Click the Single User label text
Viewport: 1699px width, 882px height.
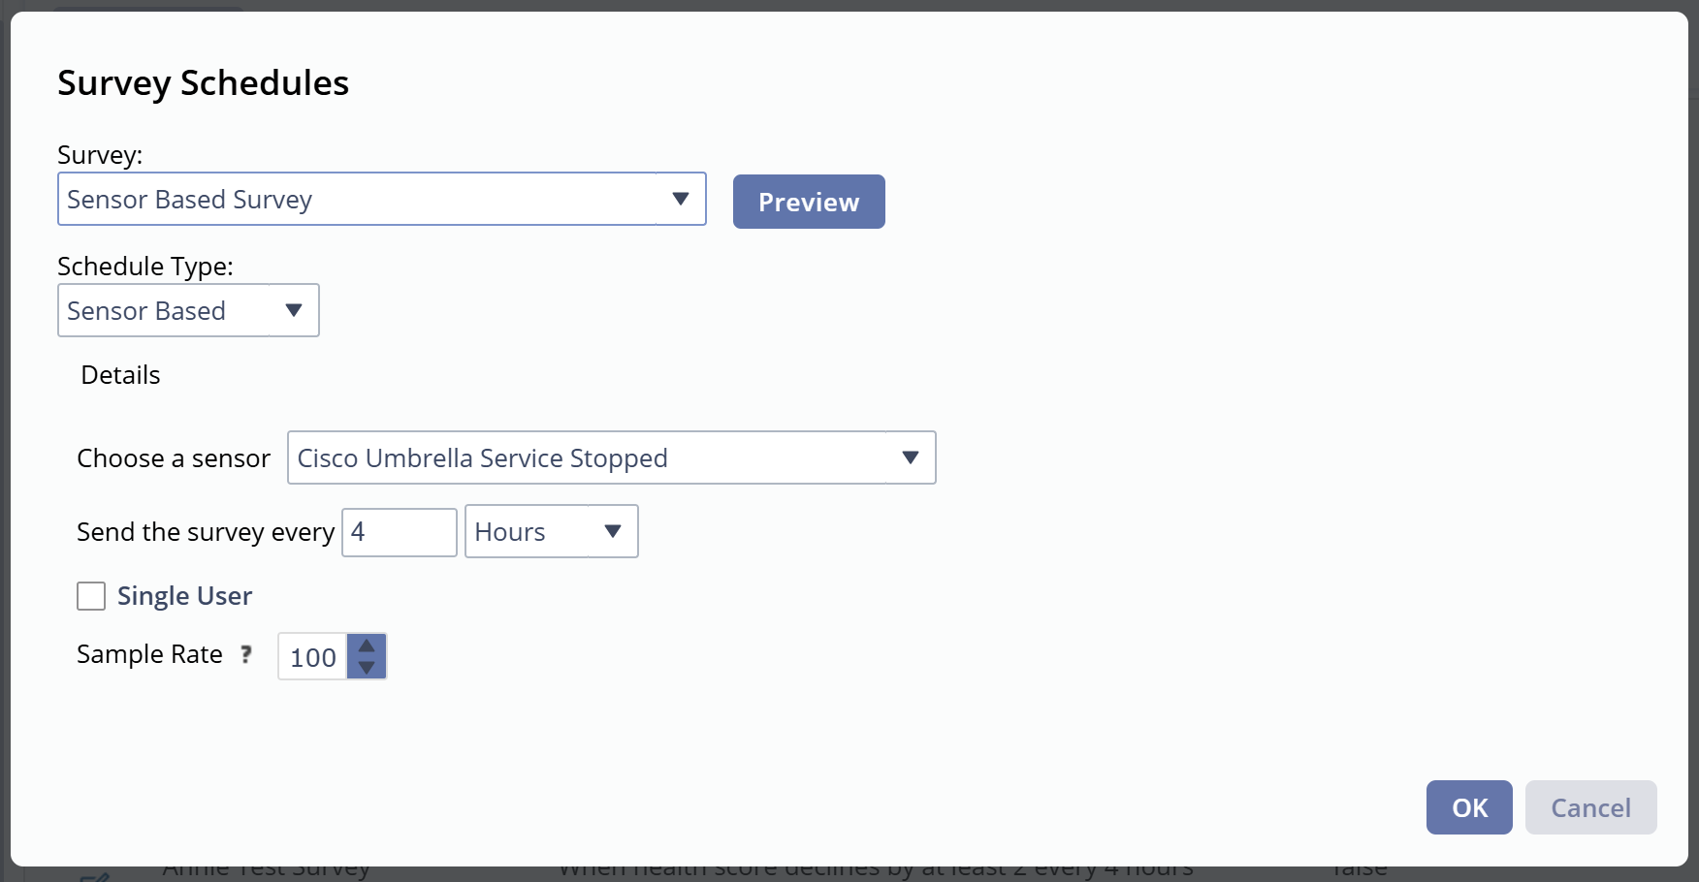coord(184,596)
